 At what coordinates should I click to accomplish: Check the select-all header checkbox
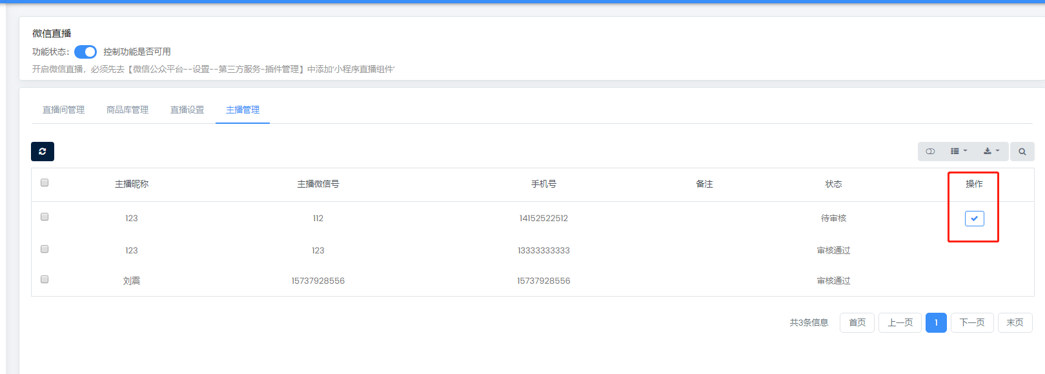[45, 182]
